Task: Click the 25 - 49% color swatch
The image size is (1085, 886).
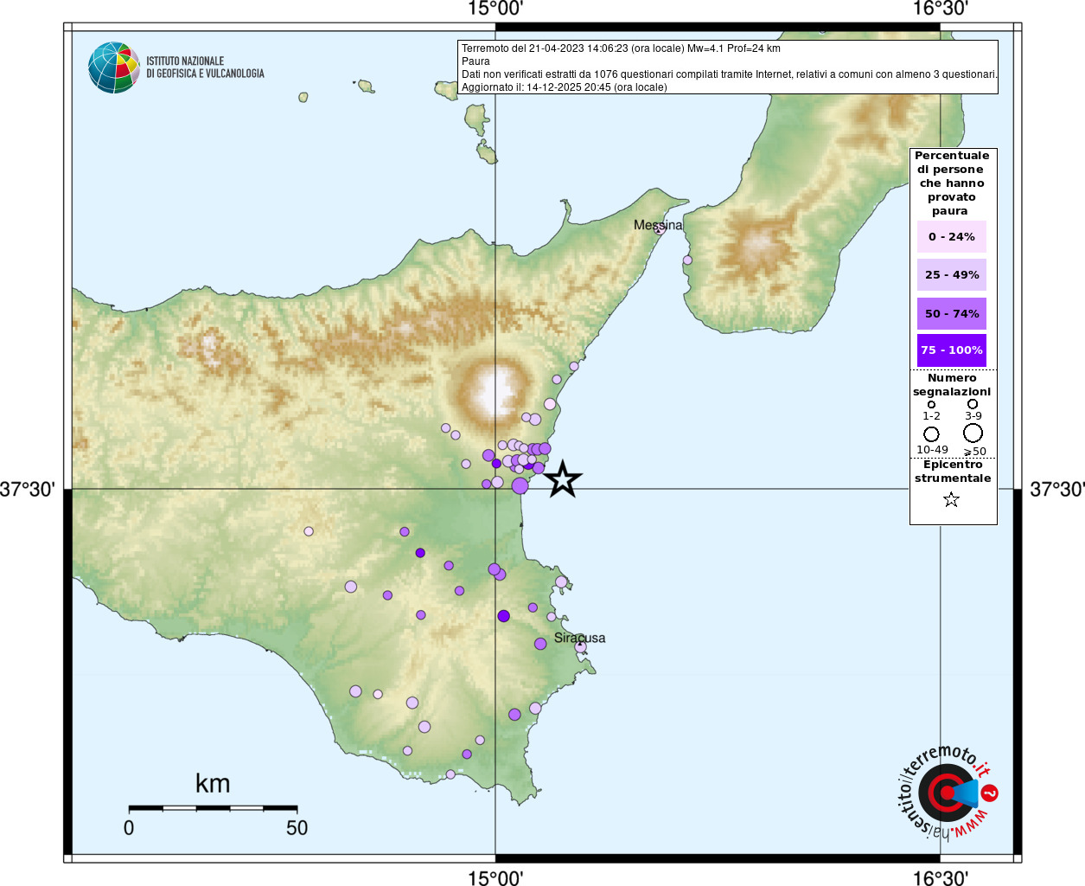Action: click(951, 275)
